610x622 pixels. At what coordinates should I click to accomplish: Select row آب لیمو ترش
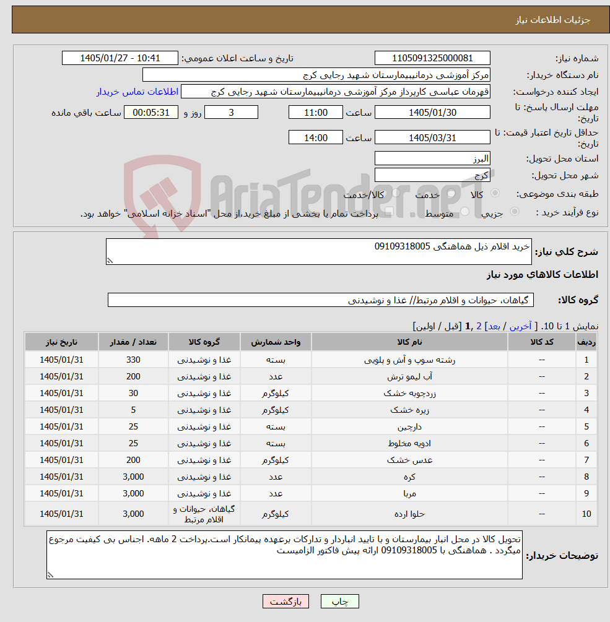[x=310, y=376]
